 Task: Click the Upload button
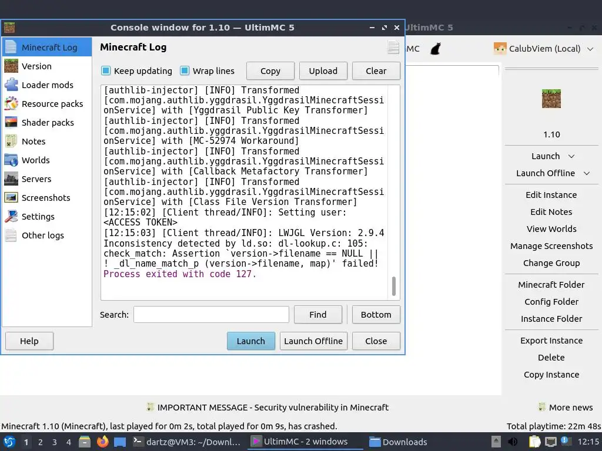(x=323, y=71)
